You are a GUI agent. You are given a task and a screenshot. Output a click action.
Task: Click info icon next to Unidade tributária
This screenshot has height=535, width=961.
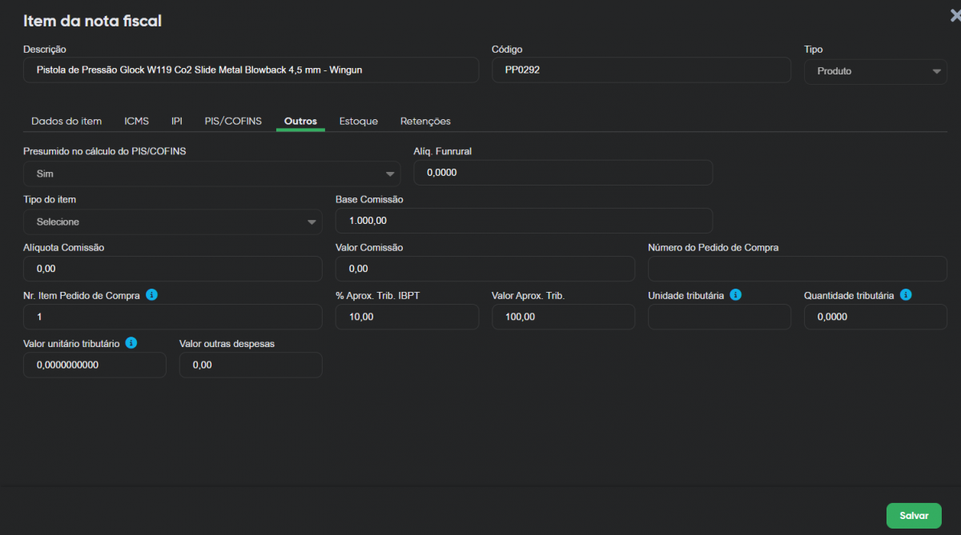[x=735, y=295]
